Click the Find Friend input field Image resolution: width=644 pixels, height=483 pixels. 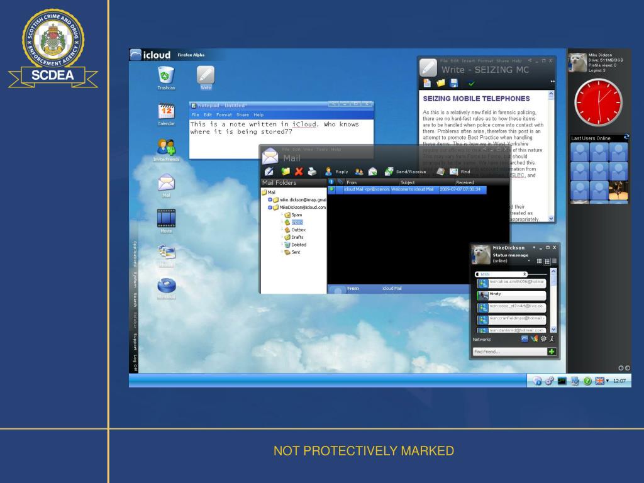click(x=509, y=352)
